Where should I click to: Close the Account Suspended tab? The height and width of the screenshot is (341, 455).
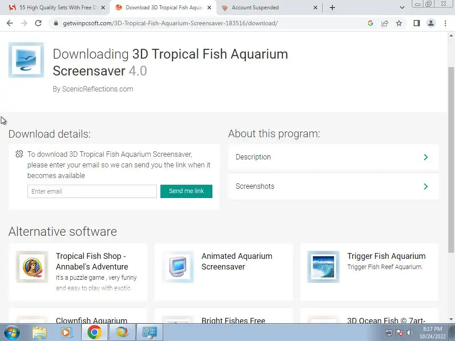315,8
